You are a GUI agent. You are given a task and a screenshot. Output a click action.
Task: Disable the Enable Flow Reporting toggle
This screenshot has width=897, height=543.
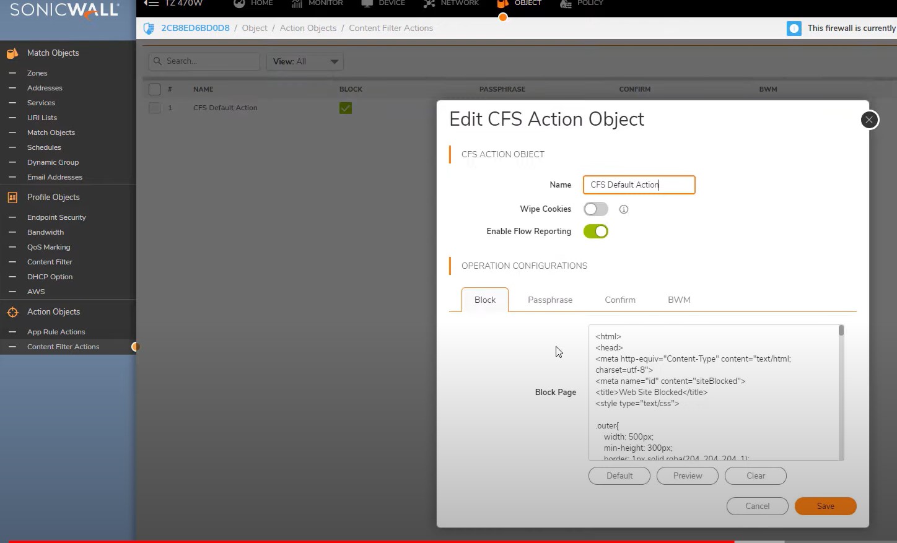tap(595, 232)
